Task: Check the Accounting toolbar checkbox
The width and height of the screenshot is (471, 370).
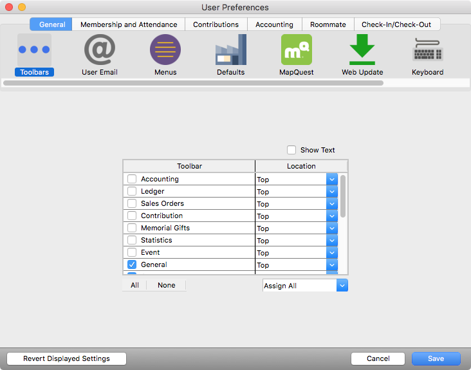Action: click(132, 180)
